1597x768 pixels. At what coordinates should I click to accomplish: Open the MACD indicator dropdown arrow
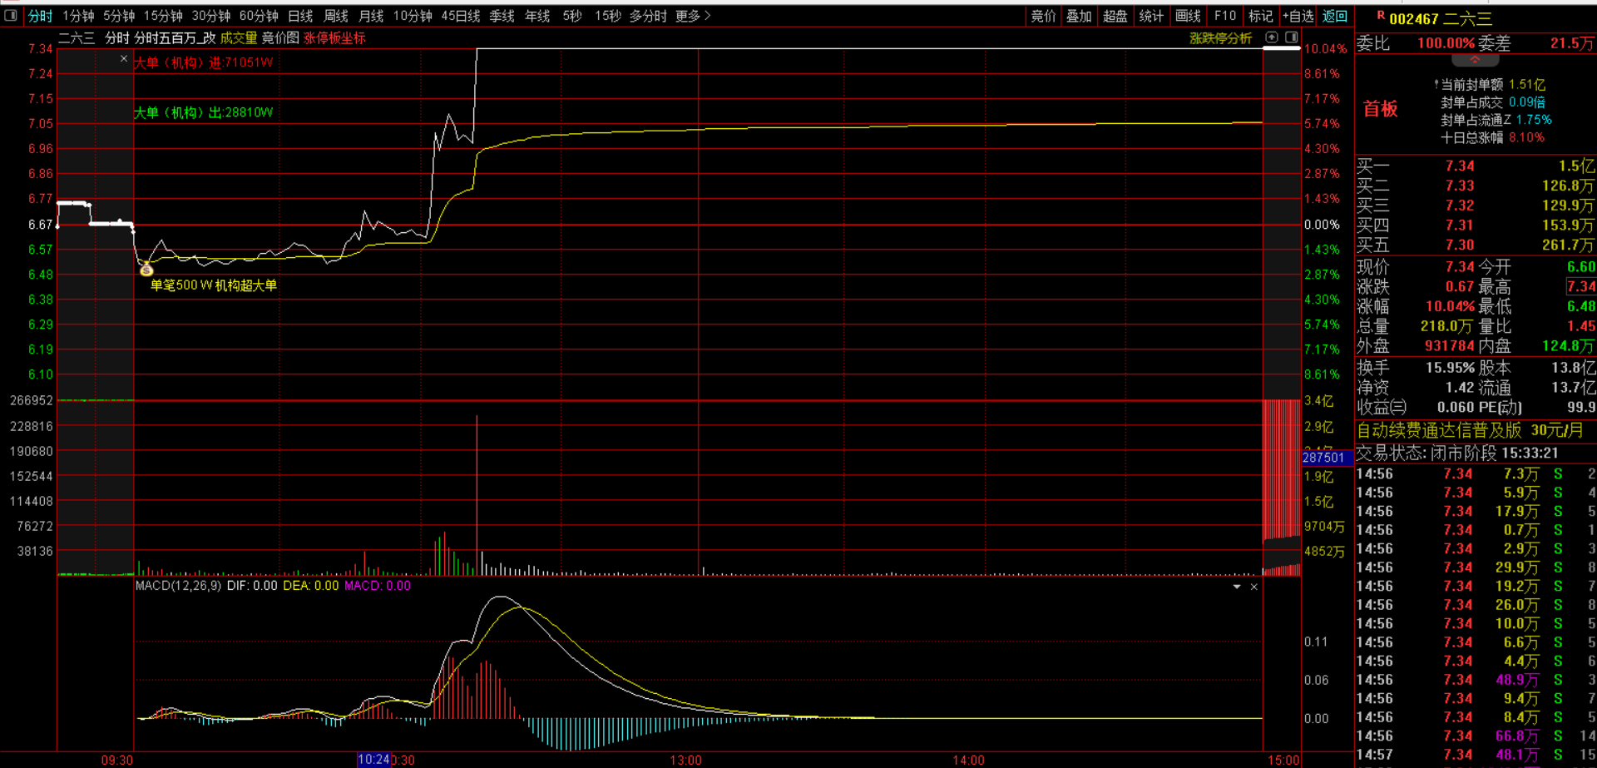(1237, 587)
